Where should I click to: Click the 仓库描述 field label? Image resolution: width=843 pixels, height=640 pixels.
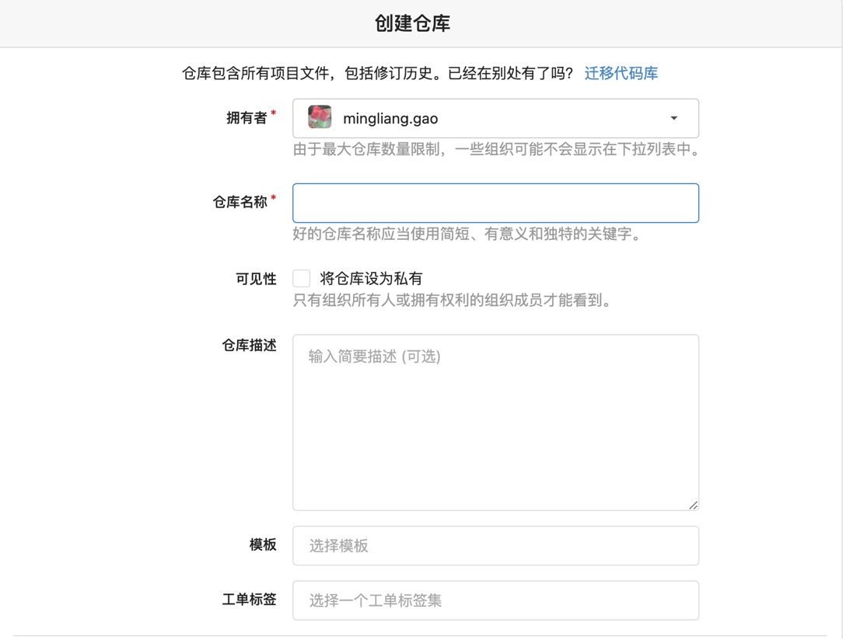pyautogui.click(x=249, y=345)
